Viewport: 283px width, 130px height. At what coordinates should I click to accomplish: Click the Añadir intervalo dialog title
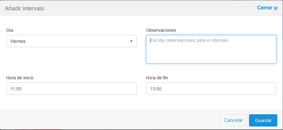point(24,8)
